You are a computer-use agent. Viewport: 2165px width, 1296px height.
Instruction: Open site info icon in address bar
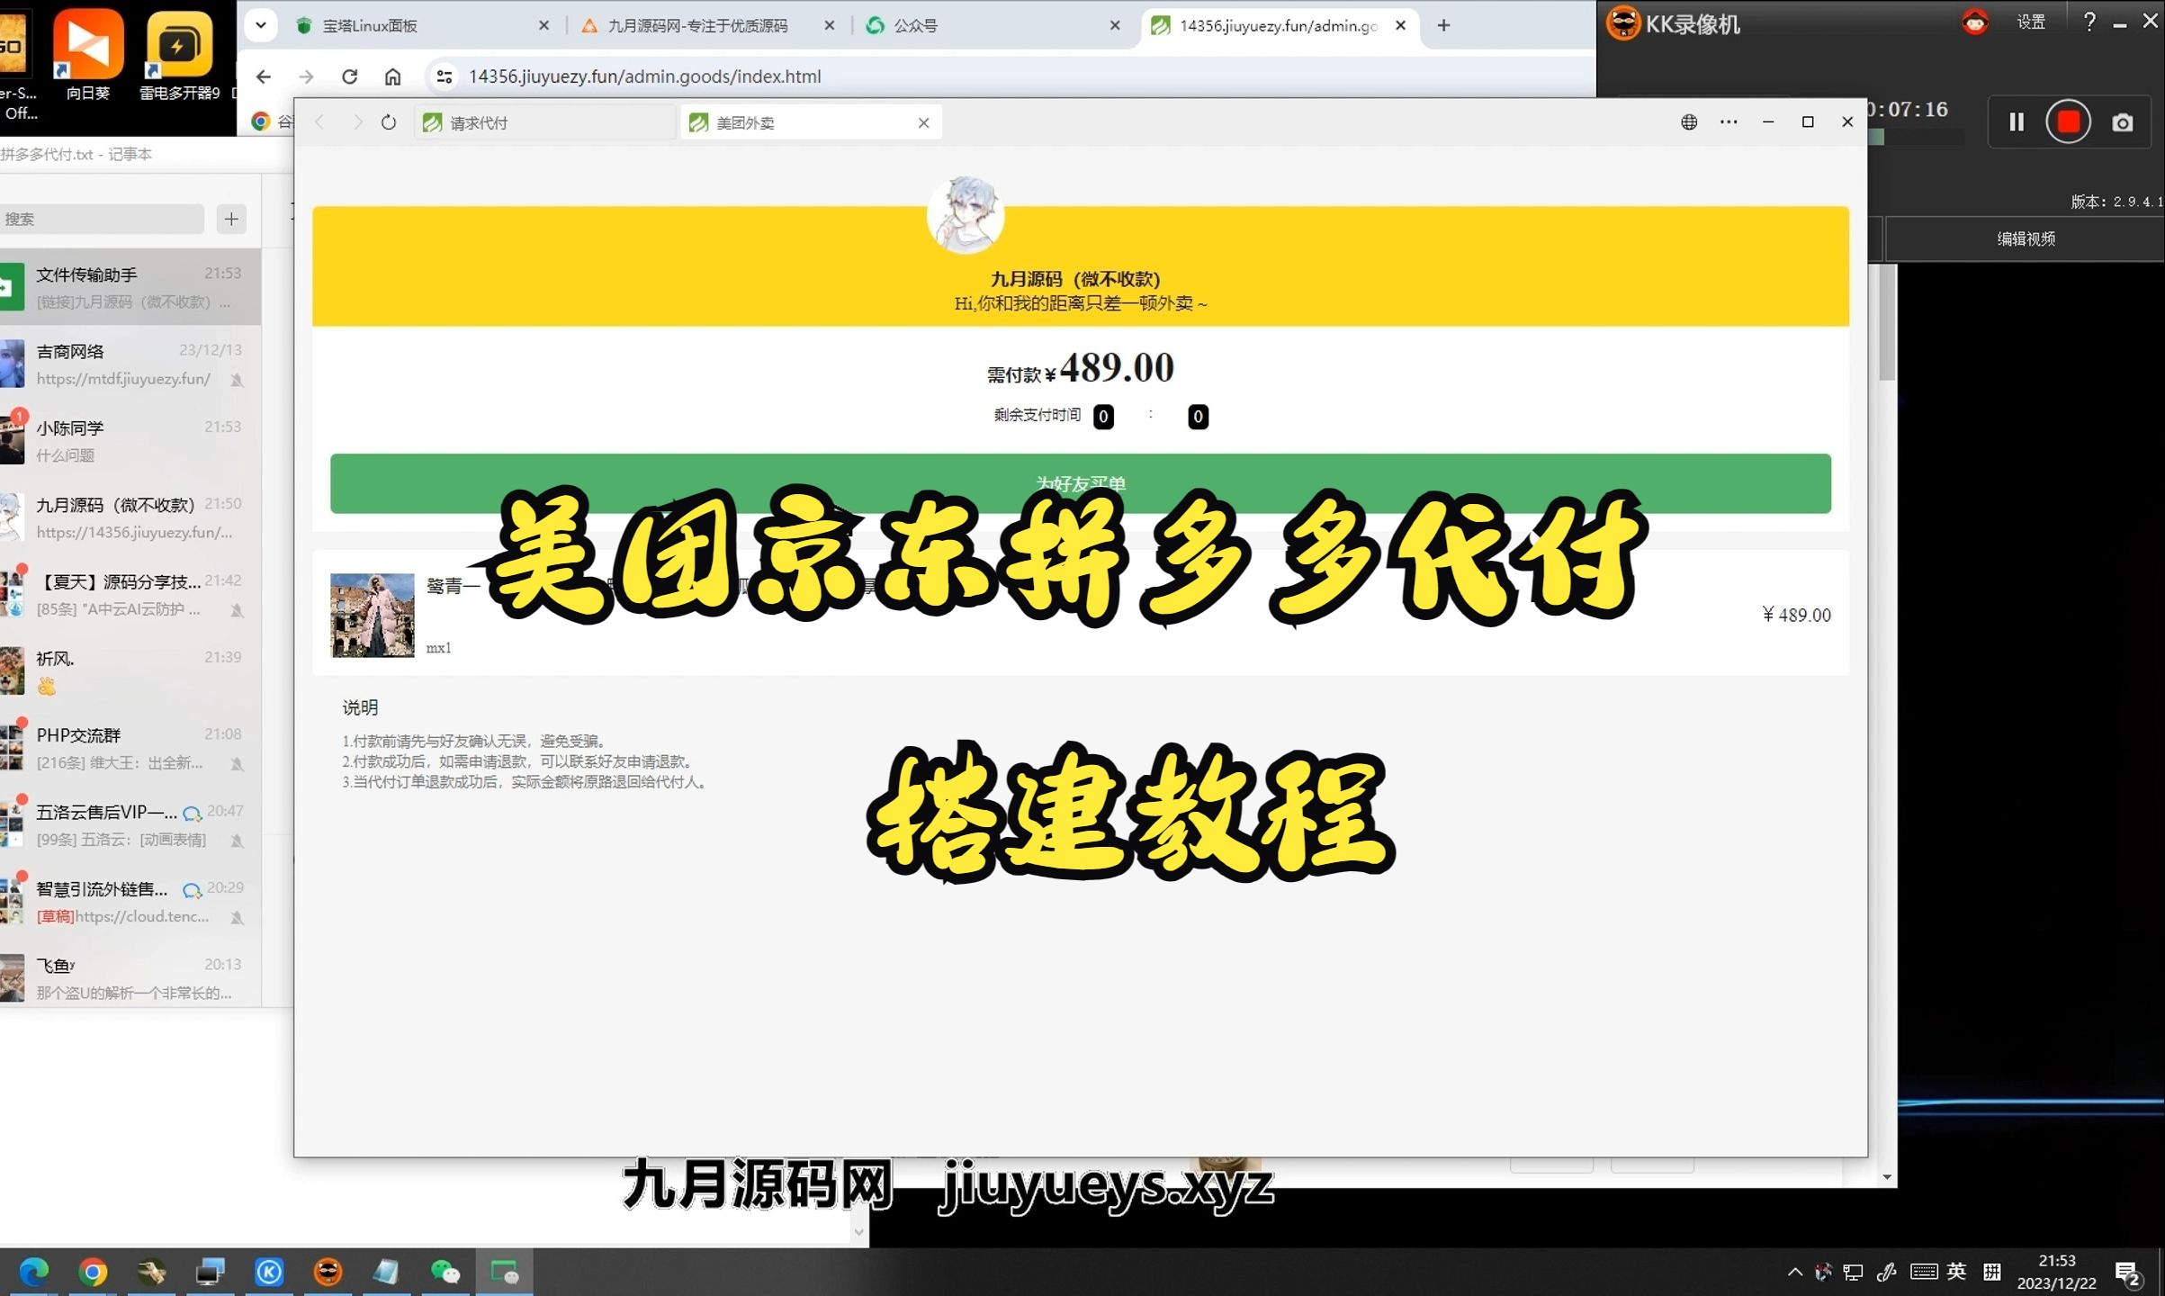point(444,76)
